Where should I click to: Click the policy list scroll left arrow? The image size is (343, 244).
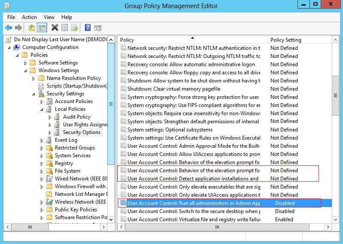coord(121,227)
